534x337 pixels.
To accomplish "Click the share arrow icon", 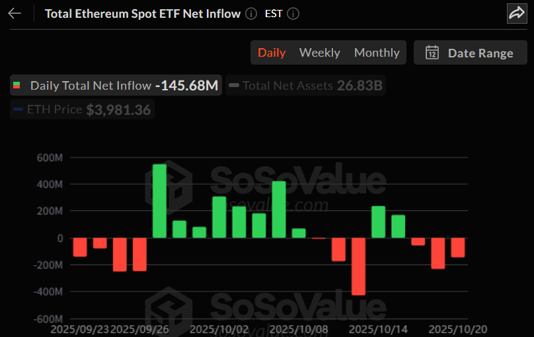I will 515,13.
